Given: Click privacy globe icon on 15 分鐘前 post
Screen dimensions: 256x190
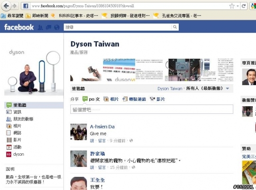Looking at the screenshot, I should click(x=133, y=167).
